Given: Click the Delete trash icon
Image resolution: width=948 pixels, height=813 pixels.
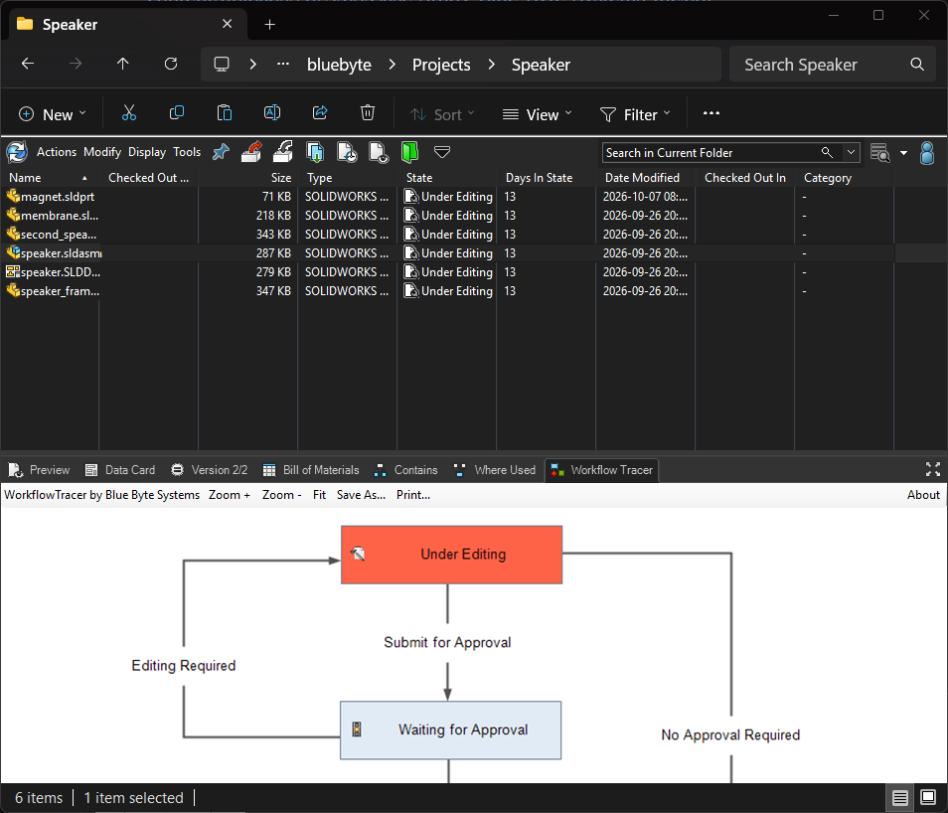Looking at the screenshot, I should click(368, 113).
